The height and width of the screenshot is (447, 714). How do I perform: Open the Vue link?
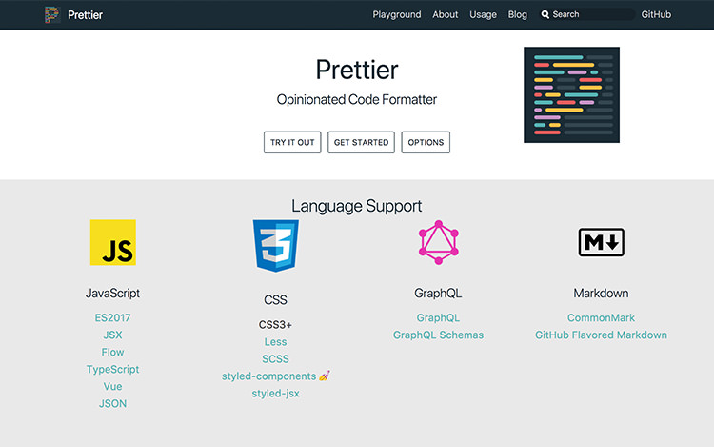point(112,386)
